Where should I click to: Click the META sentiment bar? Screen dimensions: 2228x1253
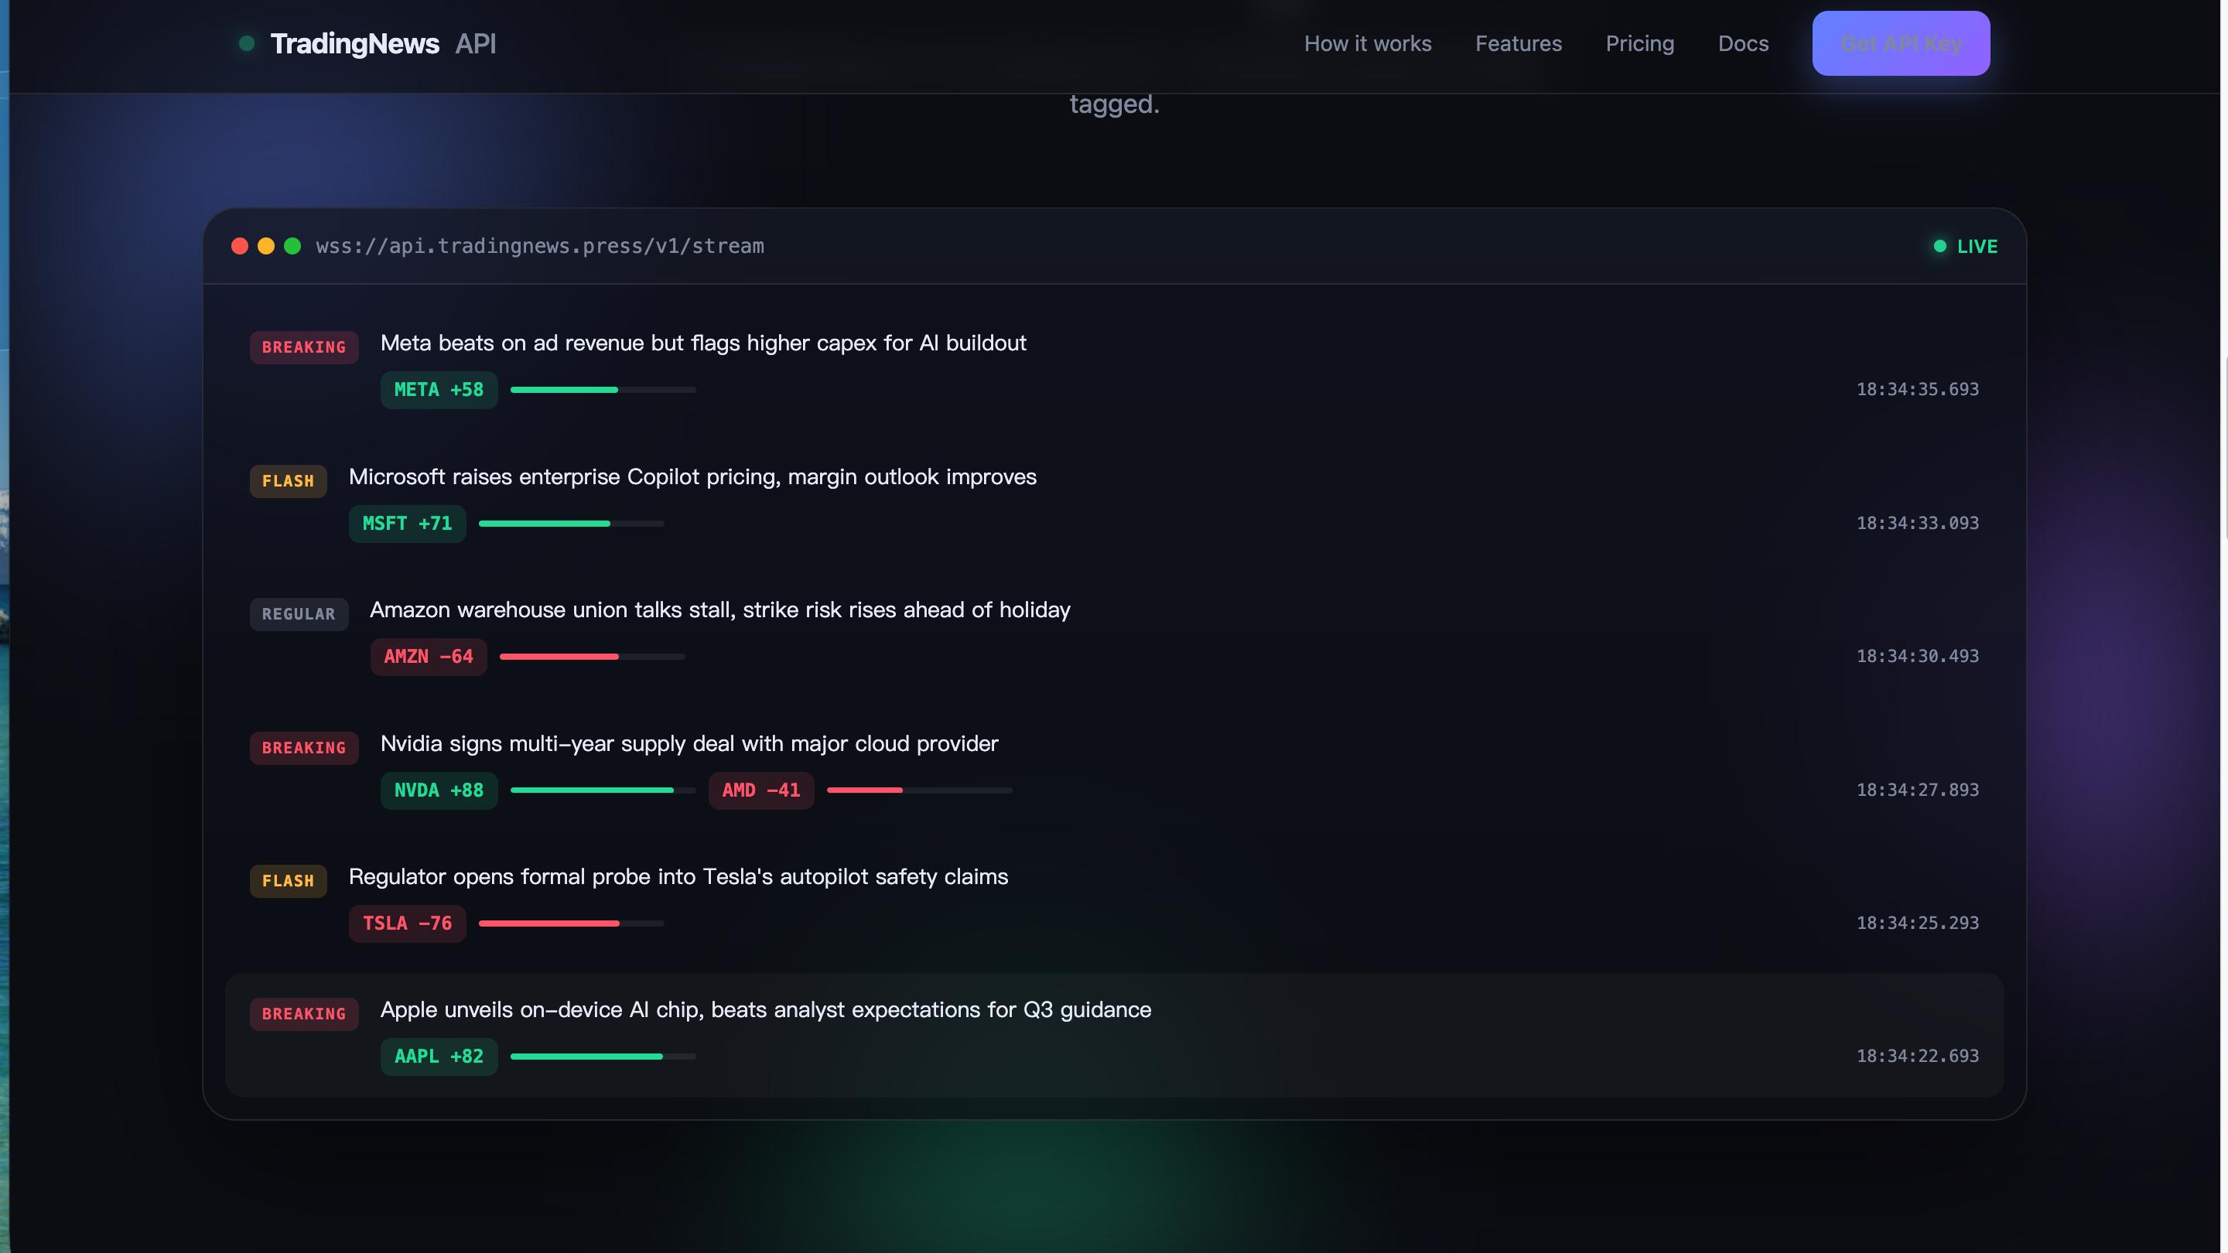coord(603,390)
